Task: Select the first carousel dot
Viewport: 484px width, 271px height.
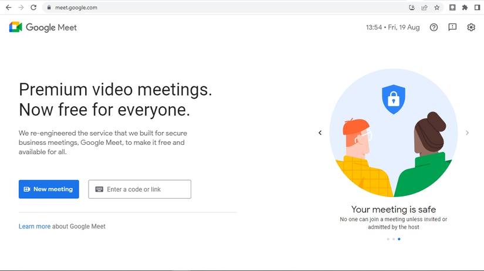Action: click(x=388, y=239)
